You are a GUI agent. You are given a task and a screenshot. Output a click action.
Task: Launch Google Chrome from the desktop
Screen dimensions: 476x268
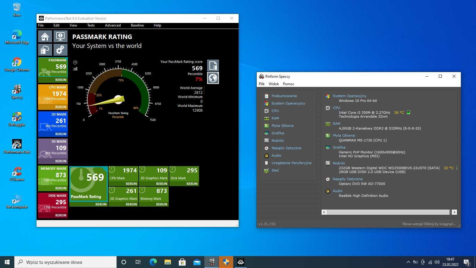point(17,64)
